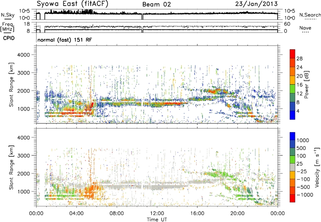Click the "20:00" time tick label
Image resolution: width=321 pixels, height=222 pixels.
pyautogui.click(x=238, y=214)
